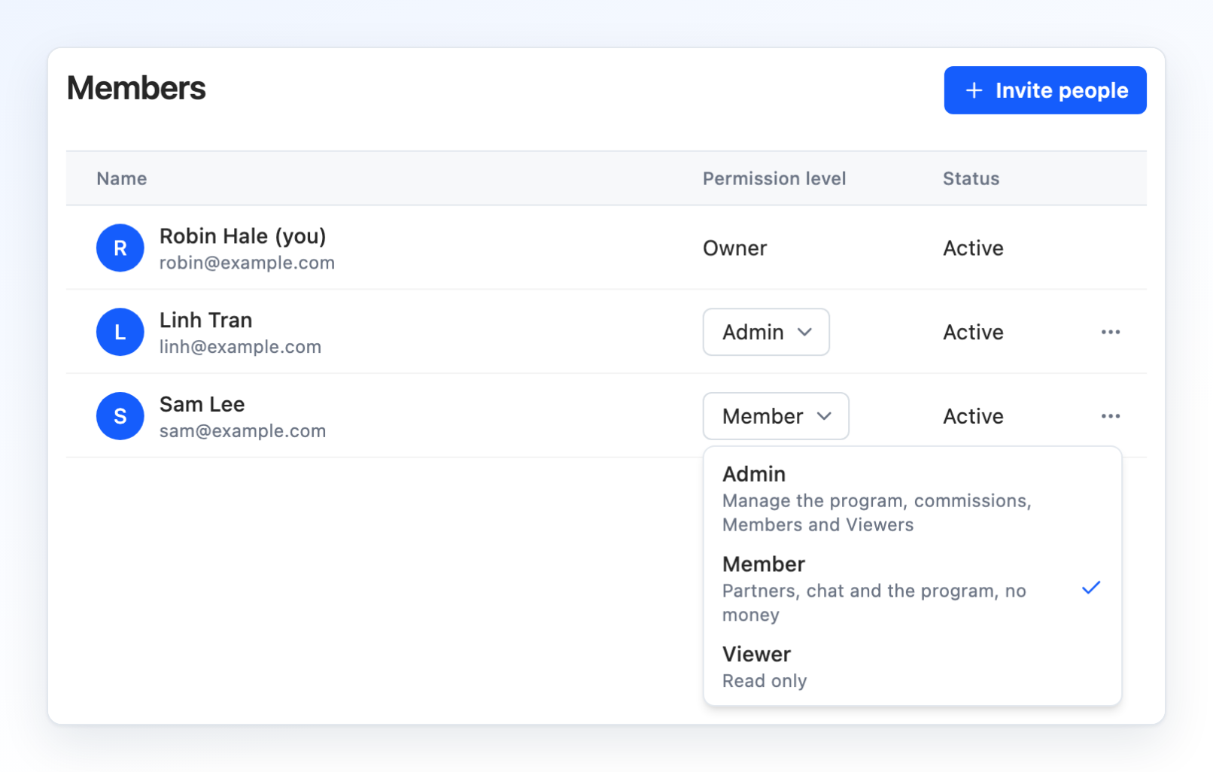
Task: Choose the Member option in the permission menu
Action: pyautogui.click(x=912, y=588)
